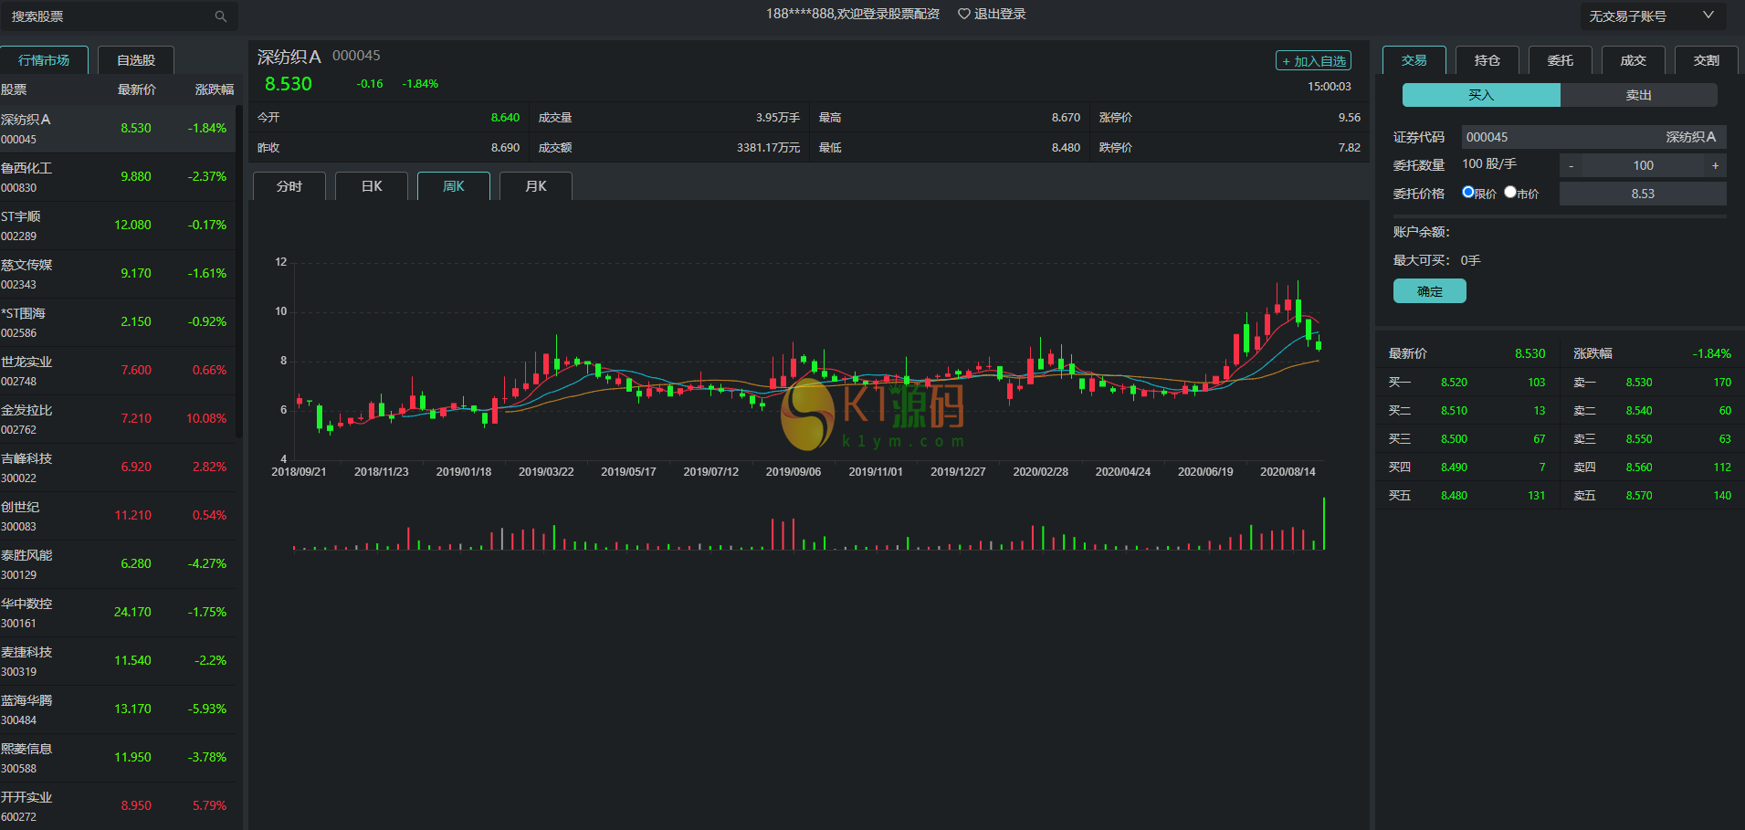
Task: Switch to the 月K monthly chart tab
Action: (536, 186)
